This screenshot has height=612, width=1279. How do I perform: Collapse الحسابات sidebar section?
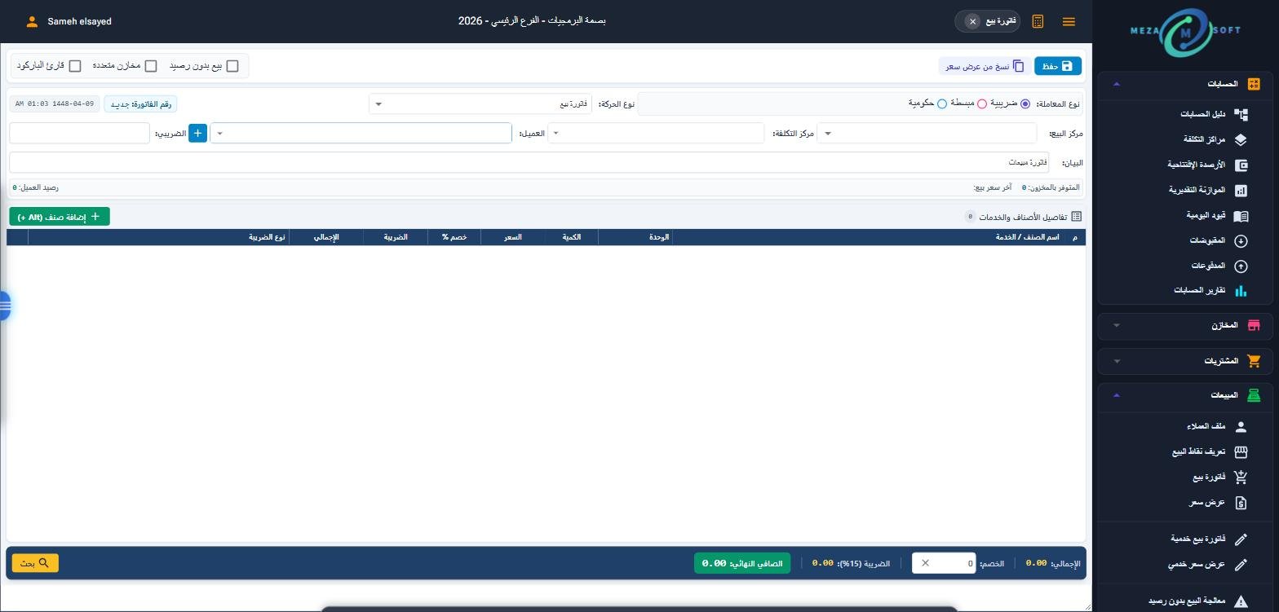pyautogui.click(x=1117, y=84)
